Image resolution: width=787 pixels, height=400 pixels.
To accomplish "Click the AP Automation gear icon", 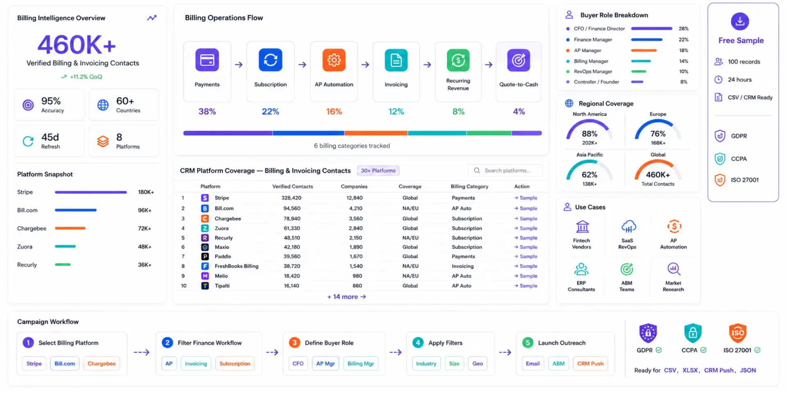I will coord(334,60).
